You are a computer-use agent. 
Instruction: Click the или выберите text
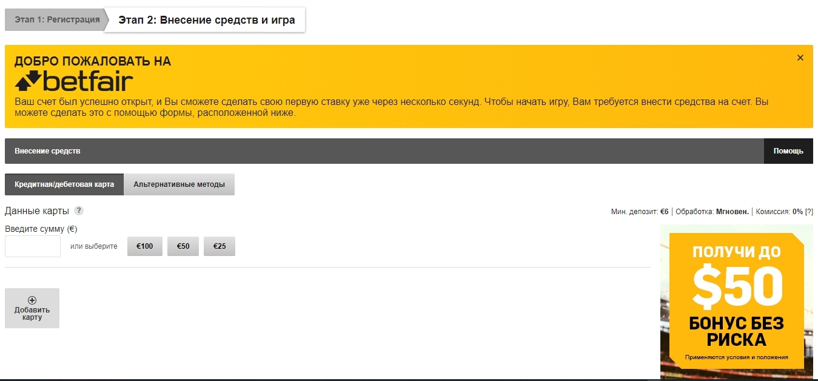(x=94, y=246)
